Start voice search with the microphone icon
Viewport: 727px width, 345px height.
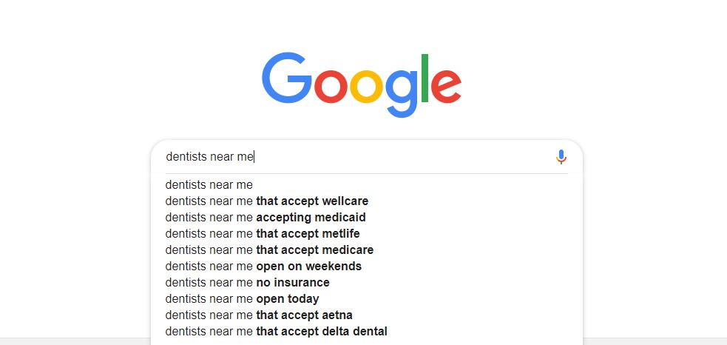tap(561, 157)
